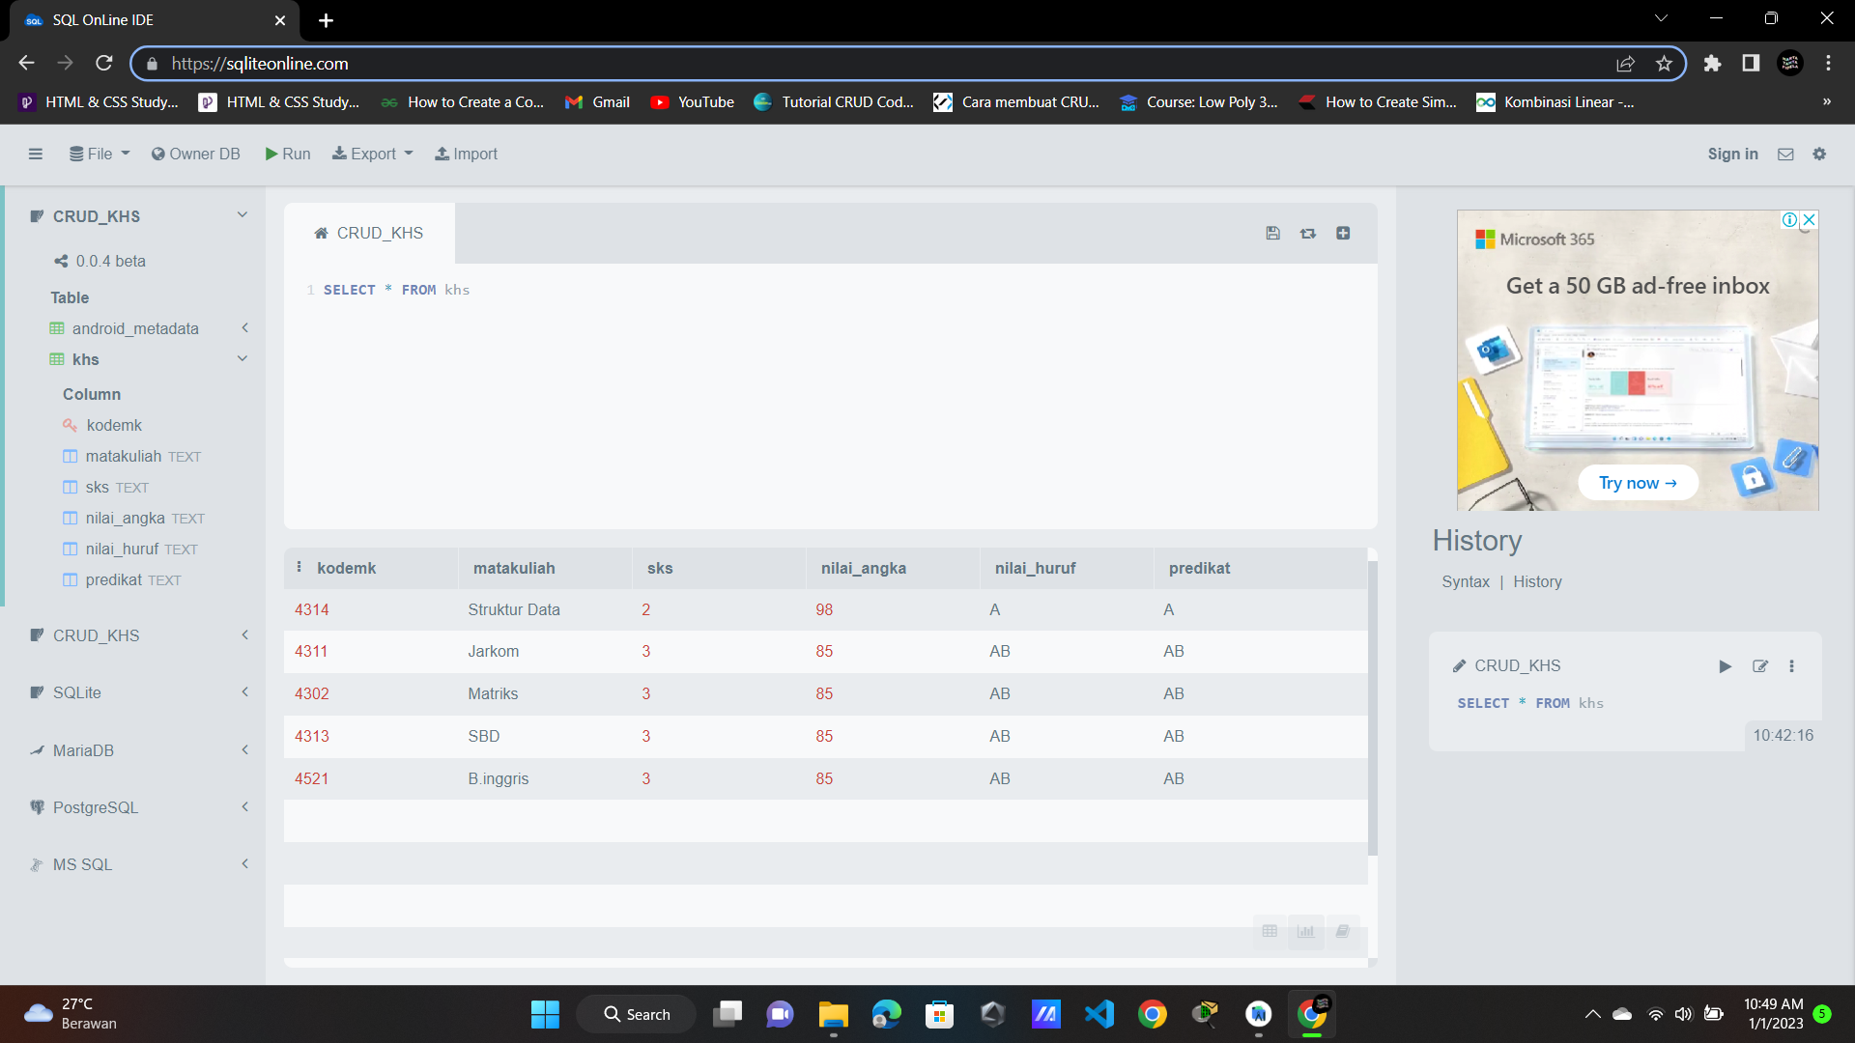Viewport: 1855px width, 1043px height.
Task: Click the mail envelope icon near Sign in
Action: point(1785,155)
